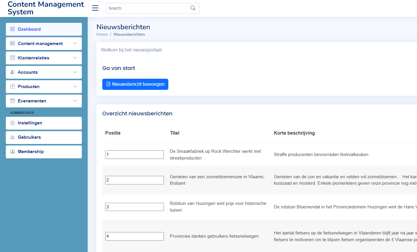Click the Accounts person icon
Image resolution: width=417 pixels, height=252 pixels.
coord(12,72)
